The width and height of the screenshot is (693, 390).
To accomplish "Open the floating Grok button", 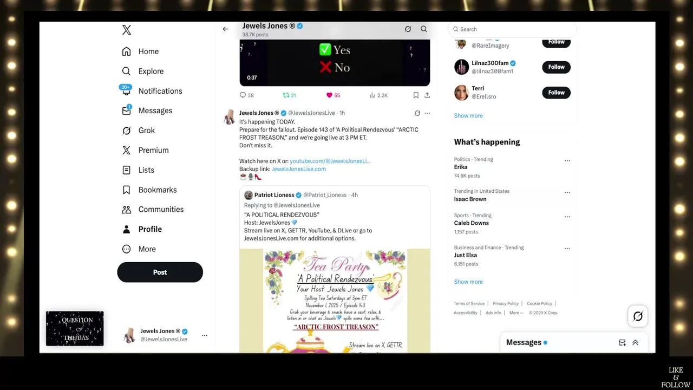I will 638,316.
